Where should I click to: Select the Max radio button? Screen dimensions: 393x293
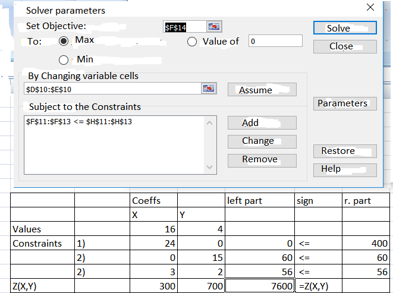point(64,41)
